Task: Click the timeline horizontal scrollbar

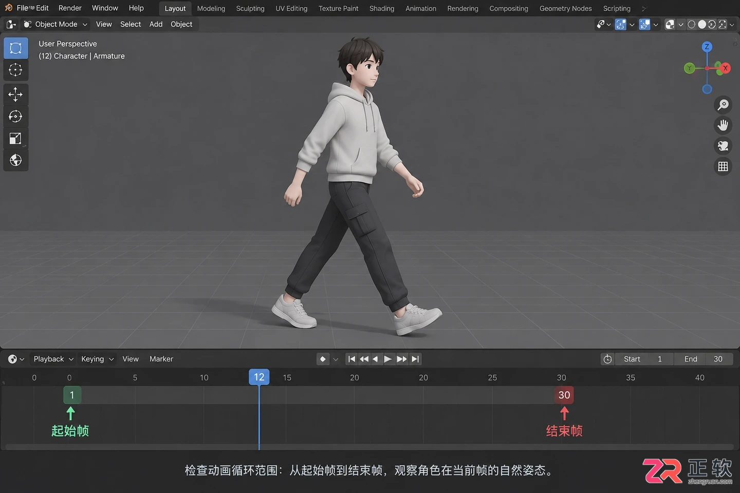Action: pyautogui.click(x=369, y=447)
